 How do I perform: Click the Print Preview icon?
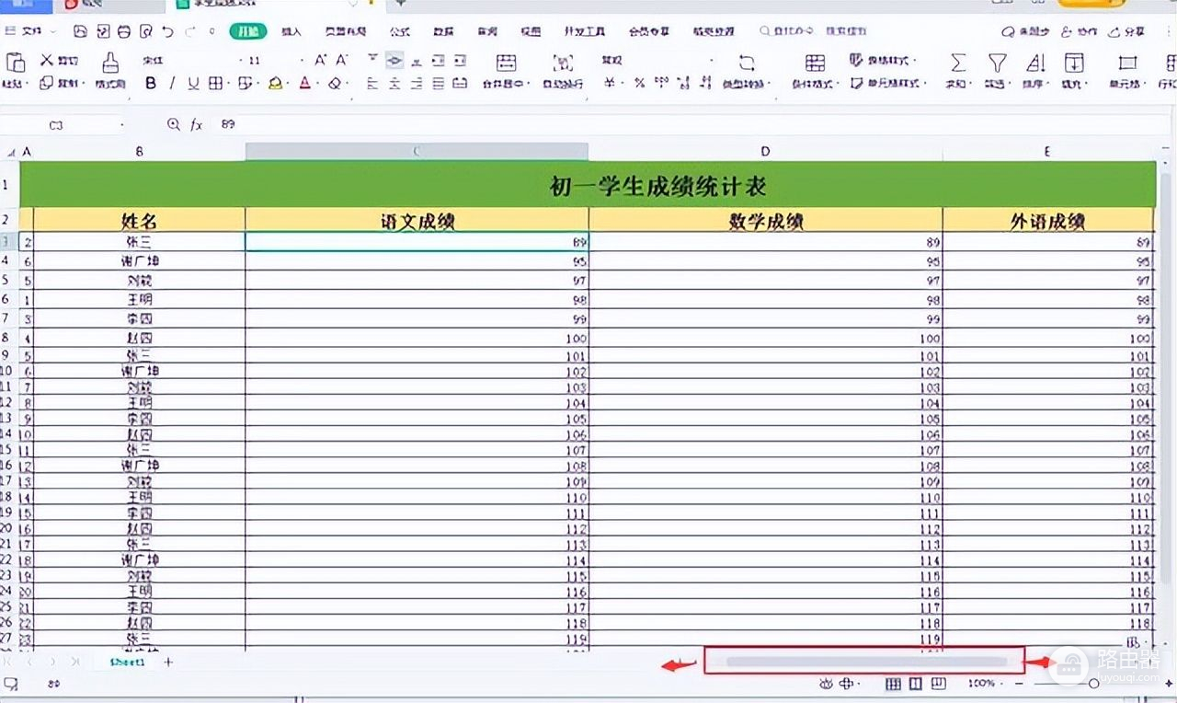(146, 31)
